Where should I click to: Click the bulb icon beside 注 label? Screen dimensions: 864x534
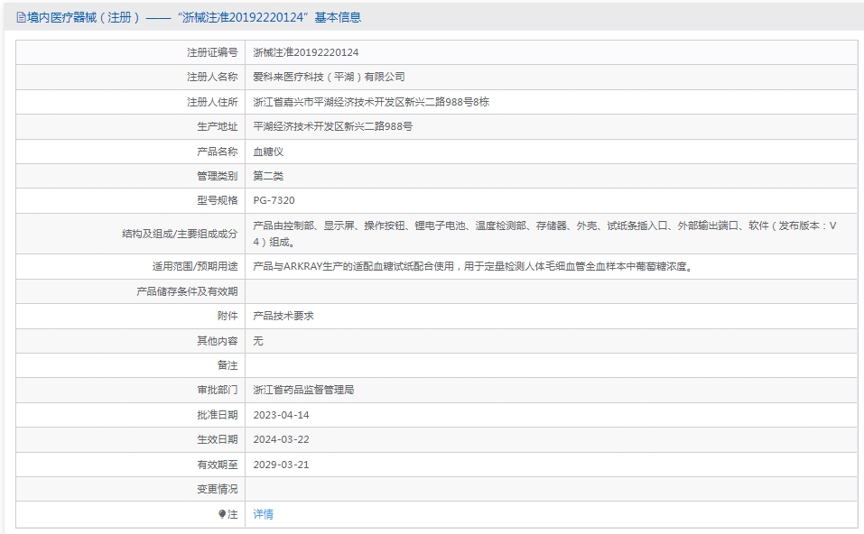tap(222, 513)
